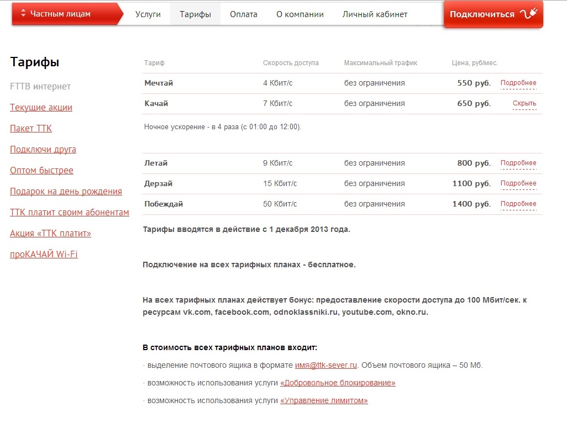Open Личный кабинет from top menu

(375, 14)
